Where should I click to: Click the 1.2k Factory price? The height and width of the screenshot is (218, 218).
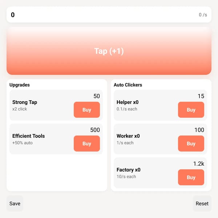pos(199,163)
